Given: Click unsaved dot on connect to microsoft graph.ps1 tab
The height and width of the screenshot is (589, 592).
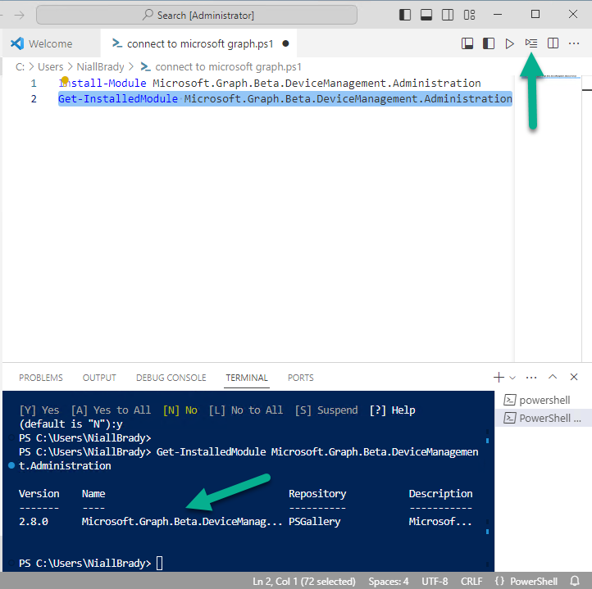Looking at the screenshot, I should [x=286, y=43].
